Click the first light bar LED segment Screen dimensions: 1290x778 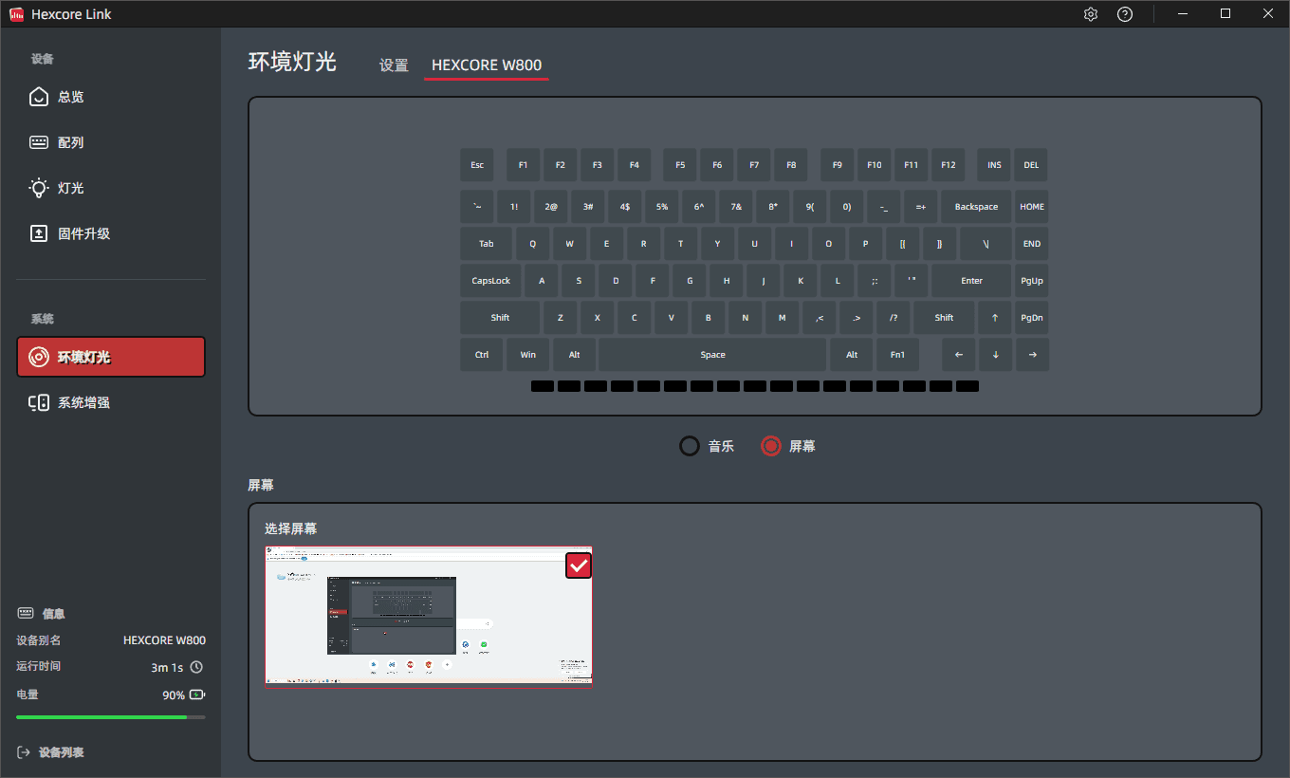click(543, 386)
